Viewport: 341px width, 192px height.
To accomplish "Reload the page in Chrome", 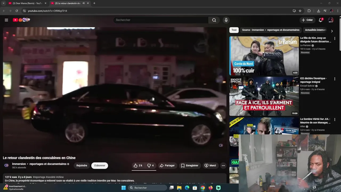I will pyautogui.click(x=17, y=11).
